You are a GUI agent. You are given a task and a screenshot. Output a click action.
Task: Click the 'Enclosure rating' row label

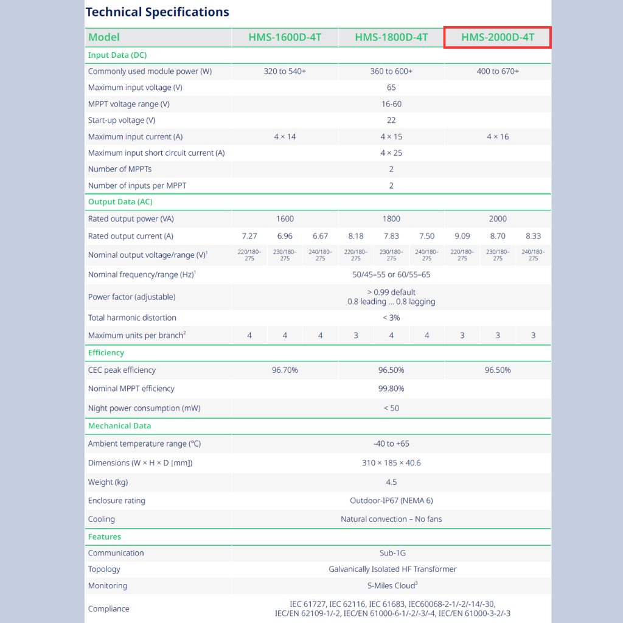tap(116, 501)
